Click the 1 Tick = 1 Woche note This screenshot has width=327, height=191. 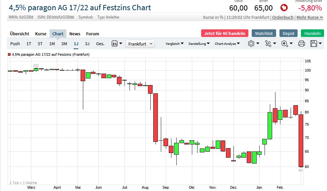pos(23,183)
